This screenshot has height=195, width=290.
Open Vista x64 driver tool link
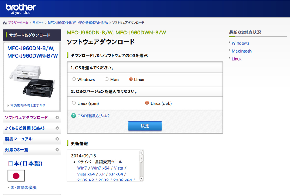click(86, 174)
